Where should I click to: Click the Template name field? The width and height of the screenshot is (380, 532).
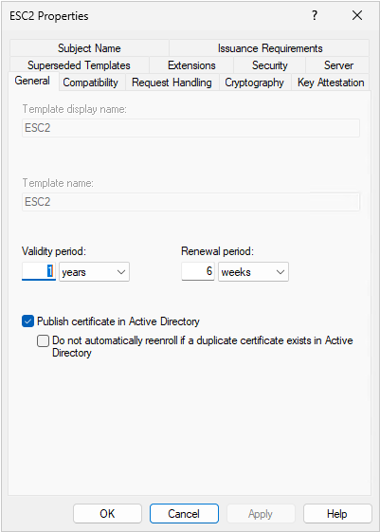(190, 202)
